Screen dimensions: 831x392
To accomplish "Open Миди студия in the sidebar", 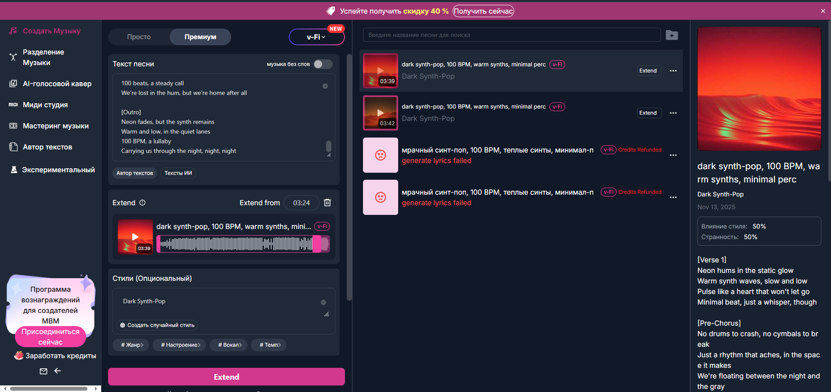I will pos(45,105).
